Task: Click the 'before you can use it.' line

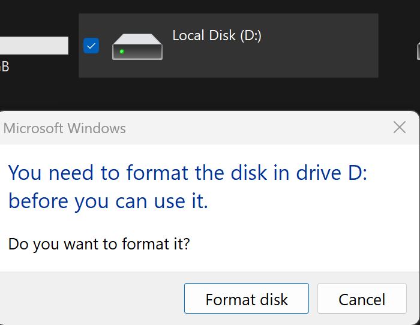Action: pos(108,201)
